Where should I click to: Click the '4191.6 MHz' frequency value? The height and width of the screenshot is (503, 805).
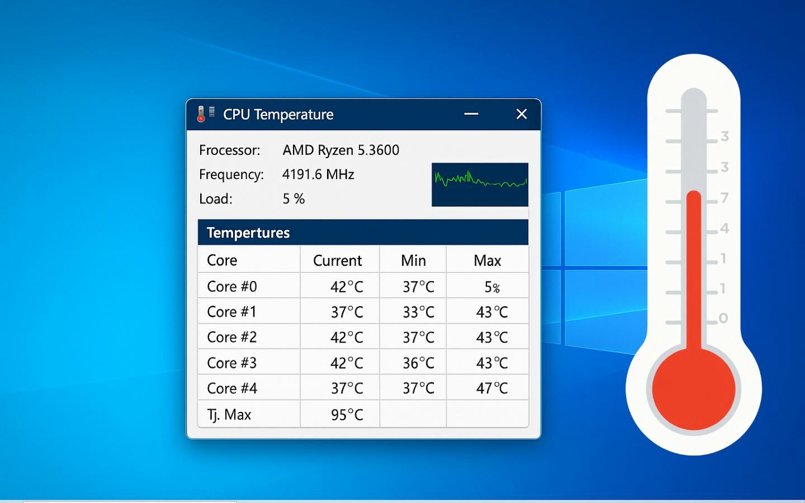pos(318,174)
